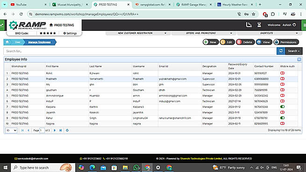Toggle Mobile Auth for InduP
Image resolution: width=306 pixels, height=172 pixels.
click(282, 101)
